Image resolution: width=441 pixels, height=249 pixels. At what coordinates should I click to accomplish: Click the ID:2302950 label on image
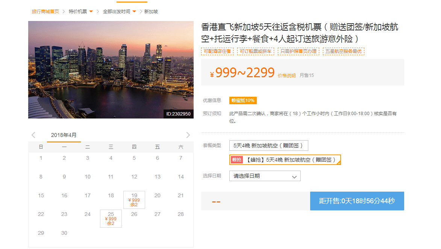point(178,114)
